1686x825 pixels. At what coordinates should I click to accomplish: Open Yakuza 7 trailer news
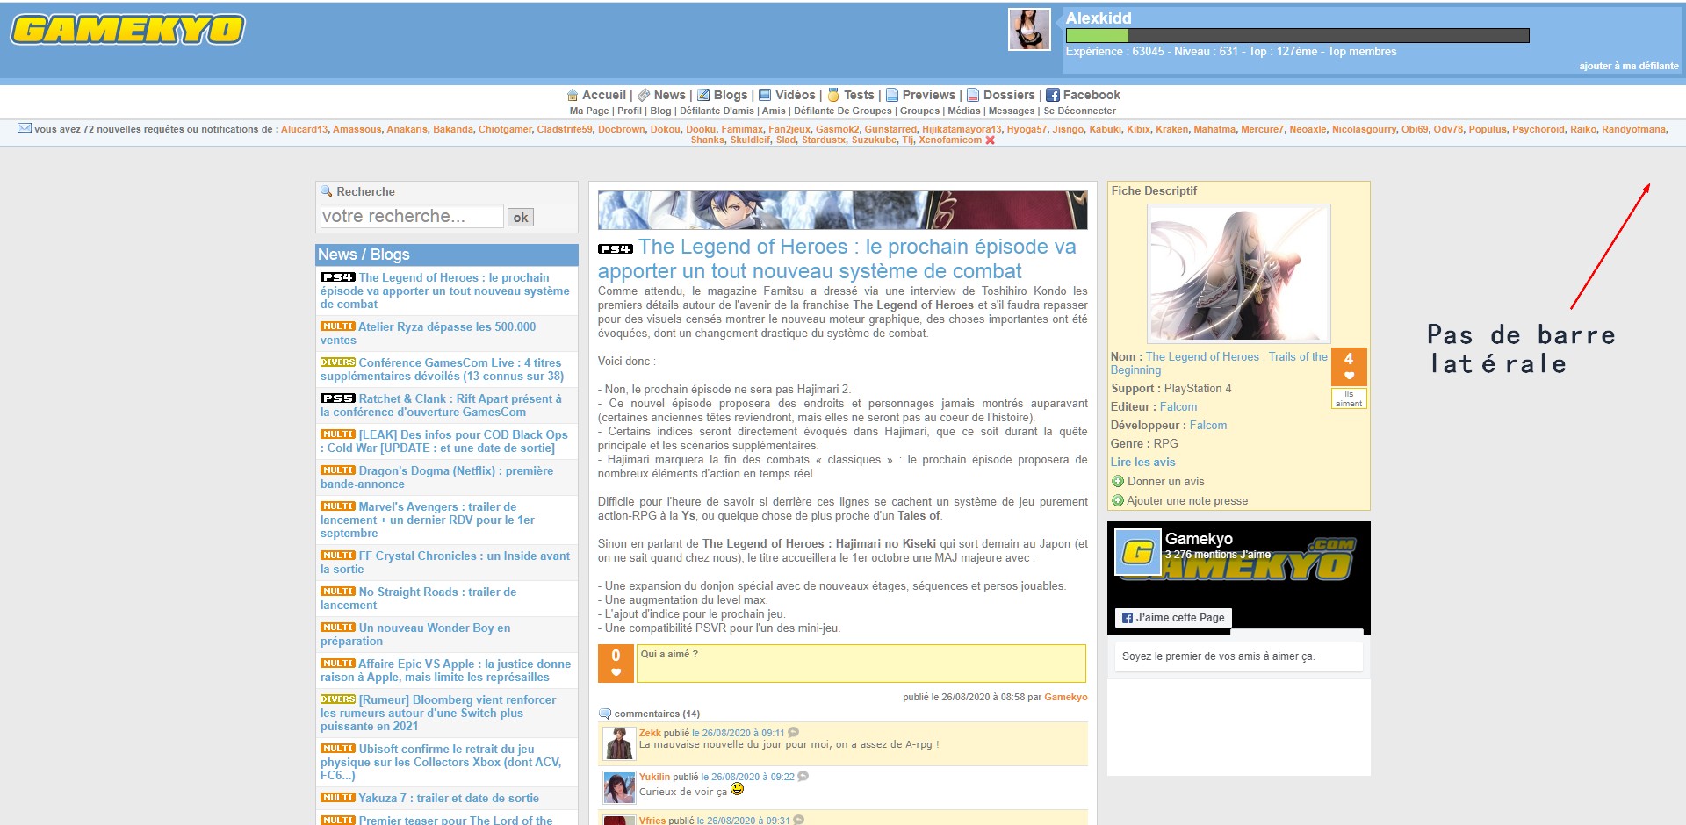(x=449, y=798)
